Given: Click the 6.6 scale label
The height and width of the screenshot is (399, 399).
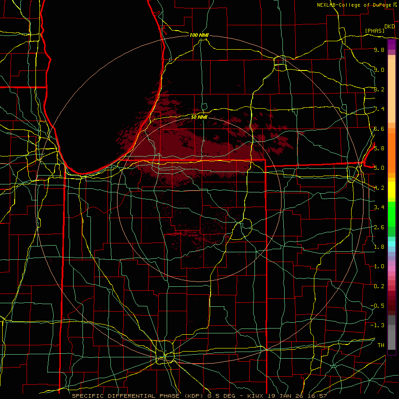Looking at the screenshot, I should (379, 129).
